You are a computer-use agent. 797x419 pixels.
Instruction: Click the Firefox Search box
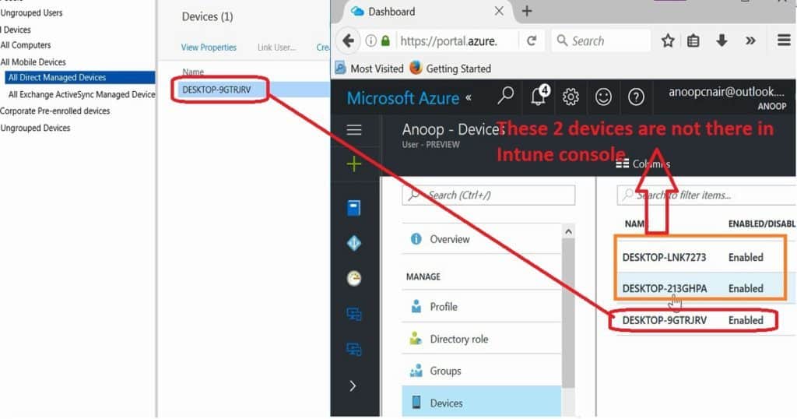tap(601, 40)
